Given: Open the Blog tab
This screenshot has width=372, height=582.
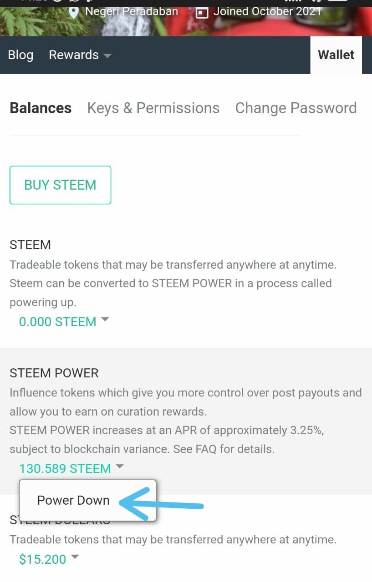Looking at the screenshot, I should (x=20, y=55).
